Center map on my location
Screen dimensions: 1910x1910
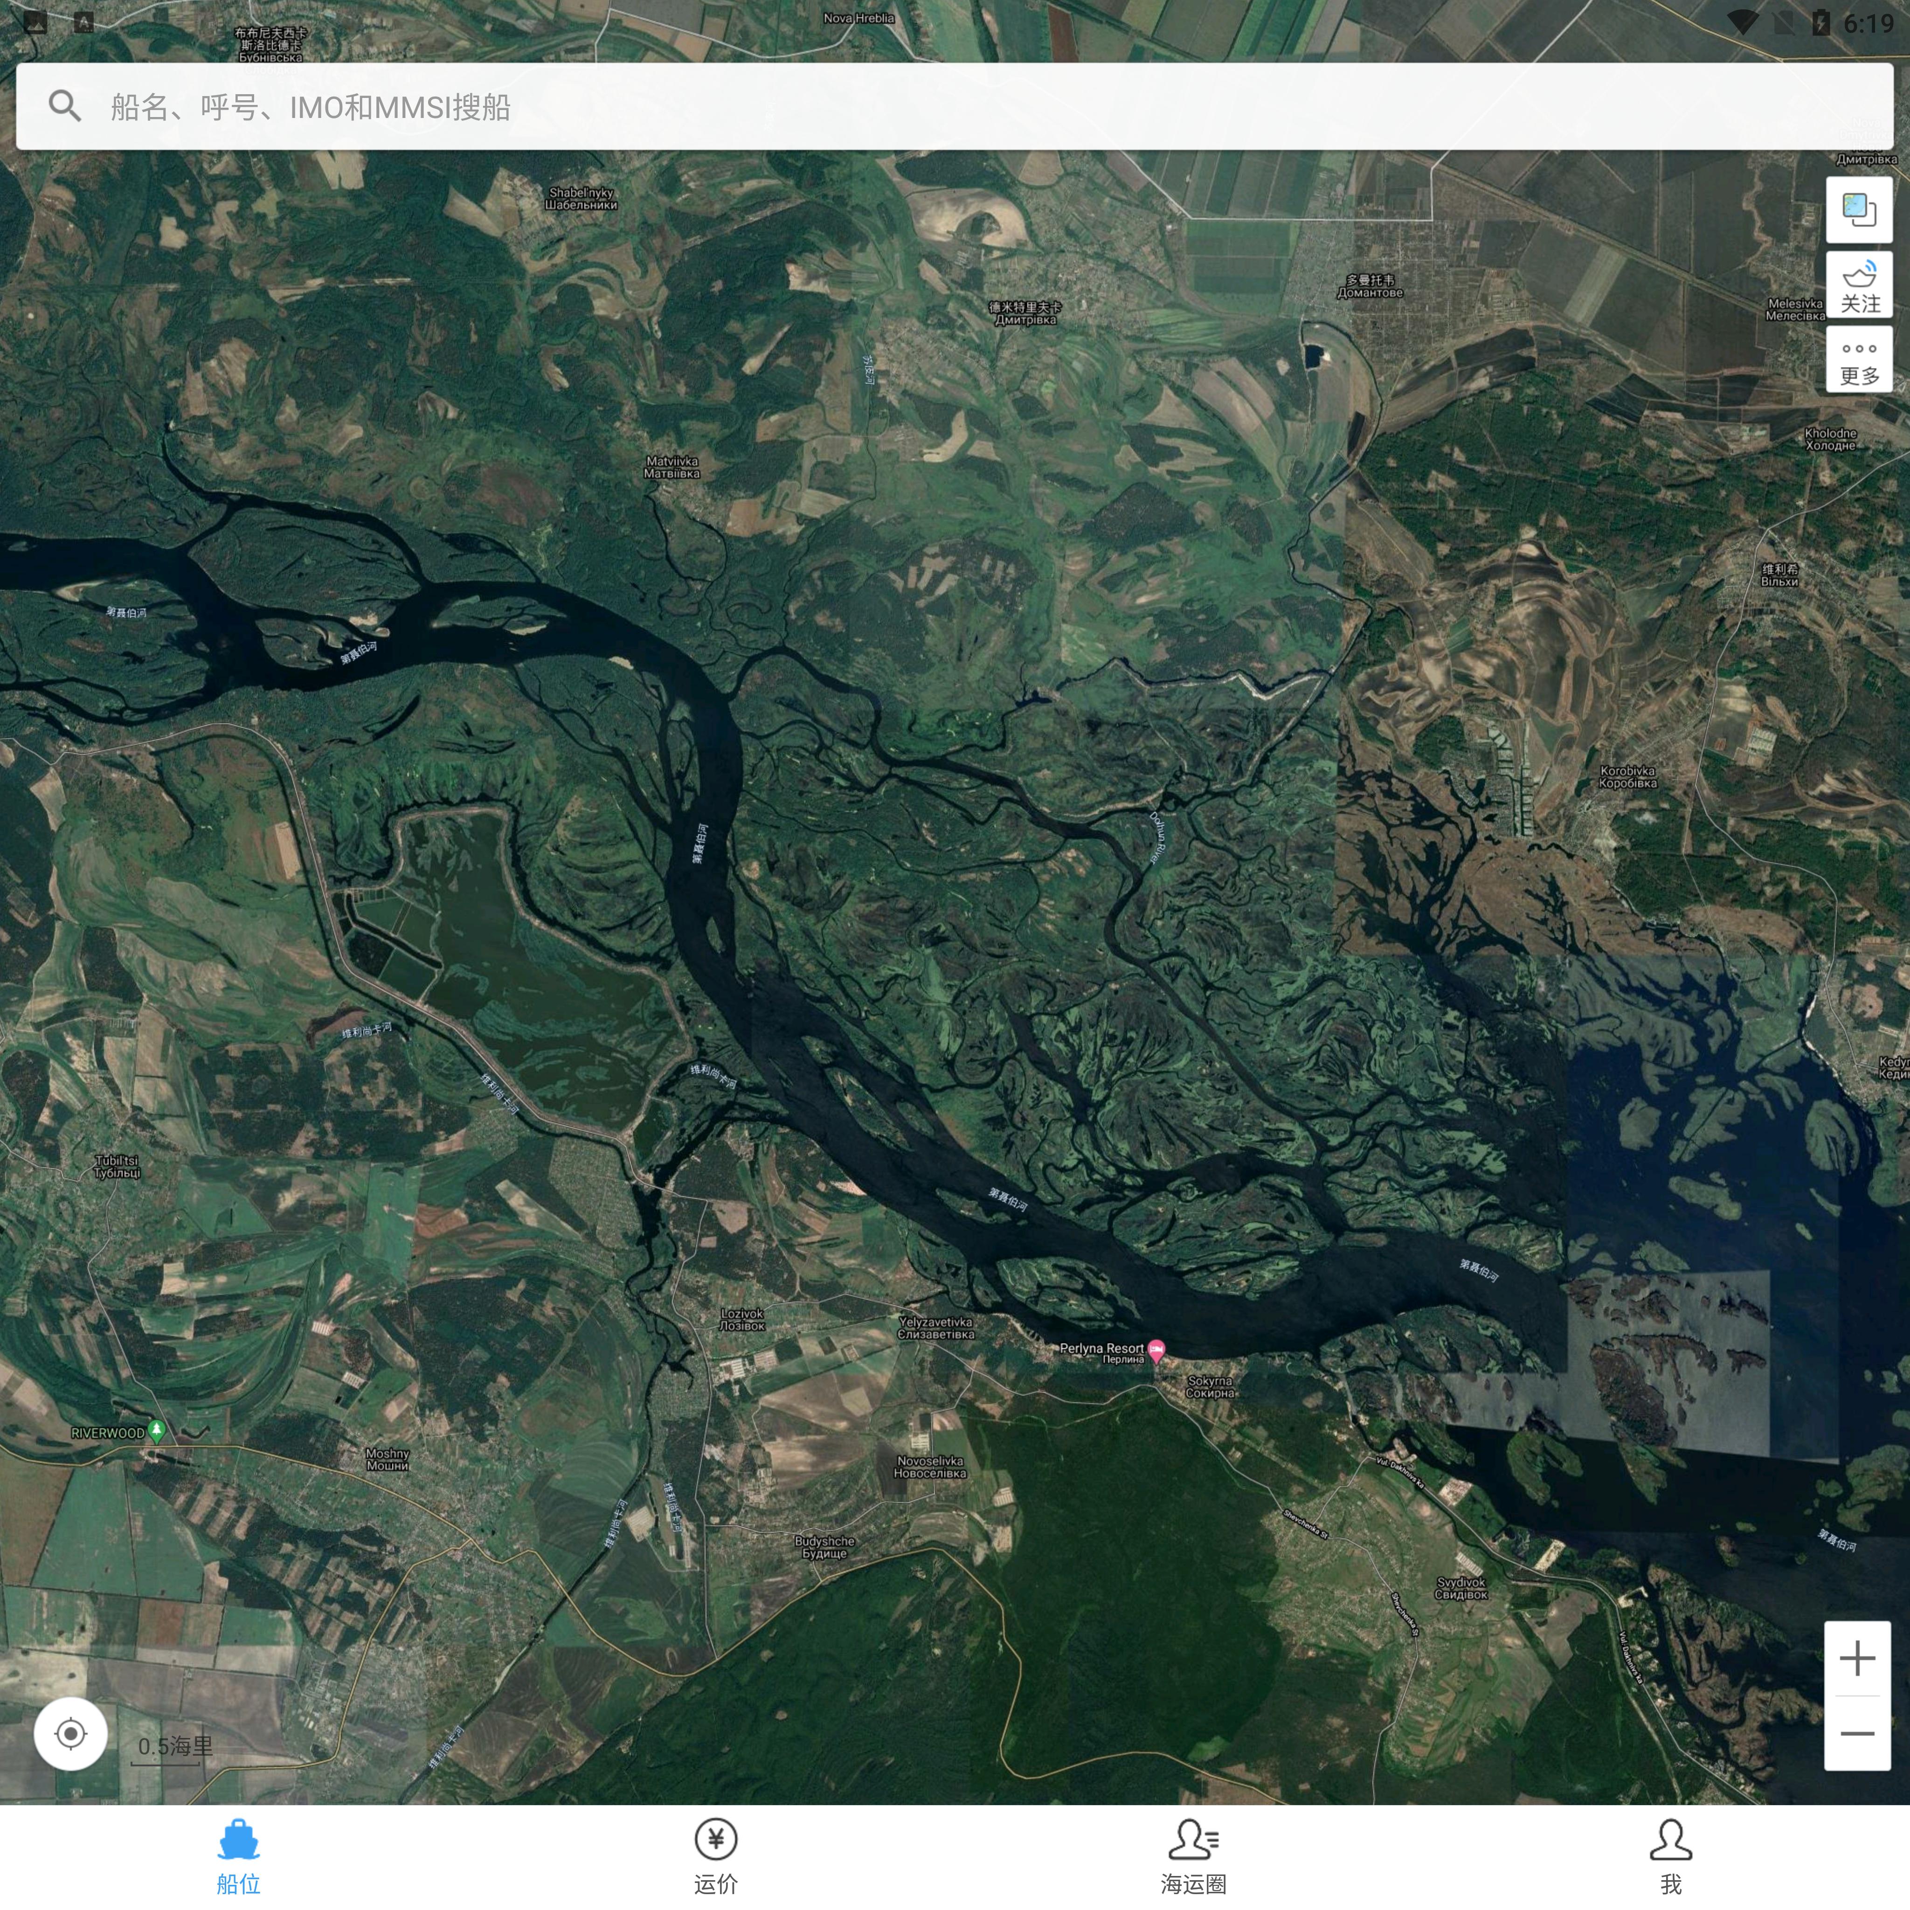point(71,1733)
